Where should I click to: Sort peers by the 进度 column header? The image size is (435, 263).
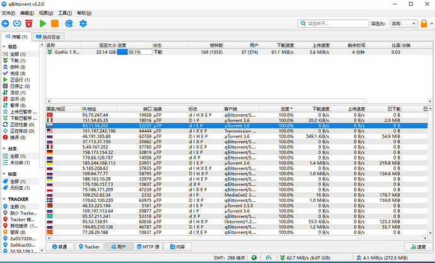276,108
